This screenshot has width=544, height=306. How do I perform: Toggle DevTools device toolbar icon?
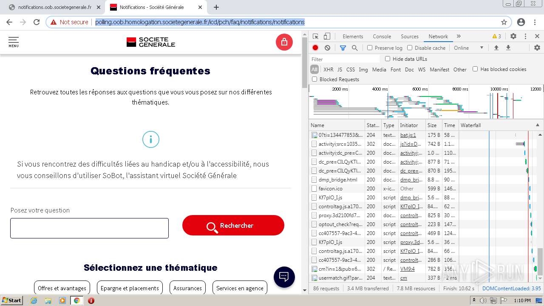point(327,37)
